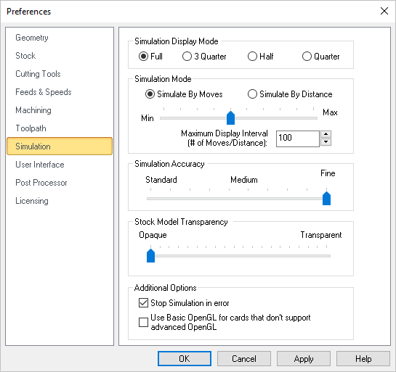Click the Cancel button
Screen dimensions: 396x372
tap(244, 359)
